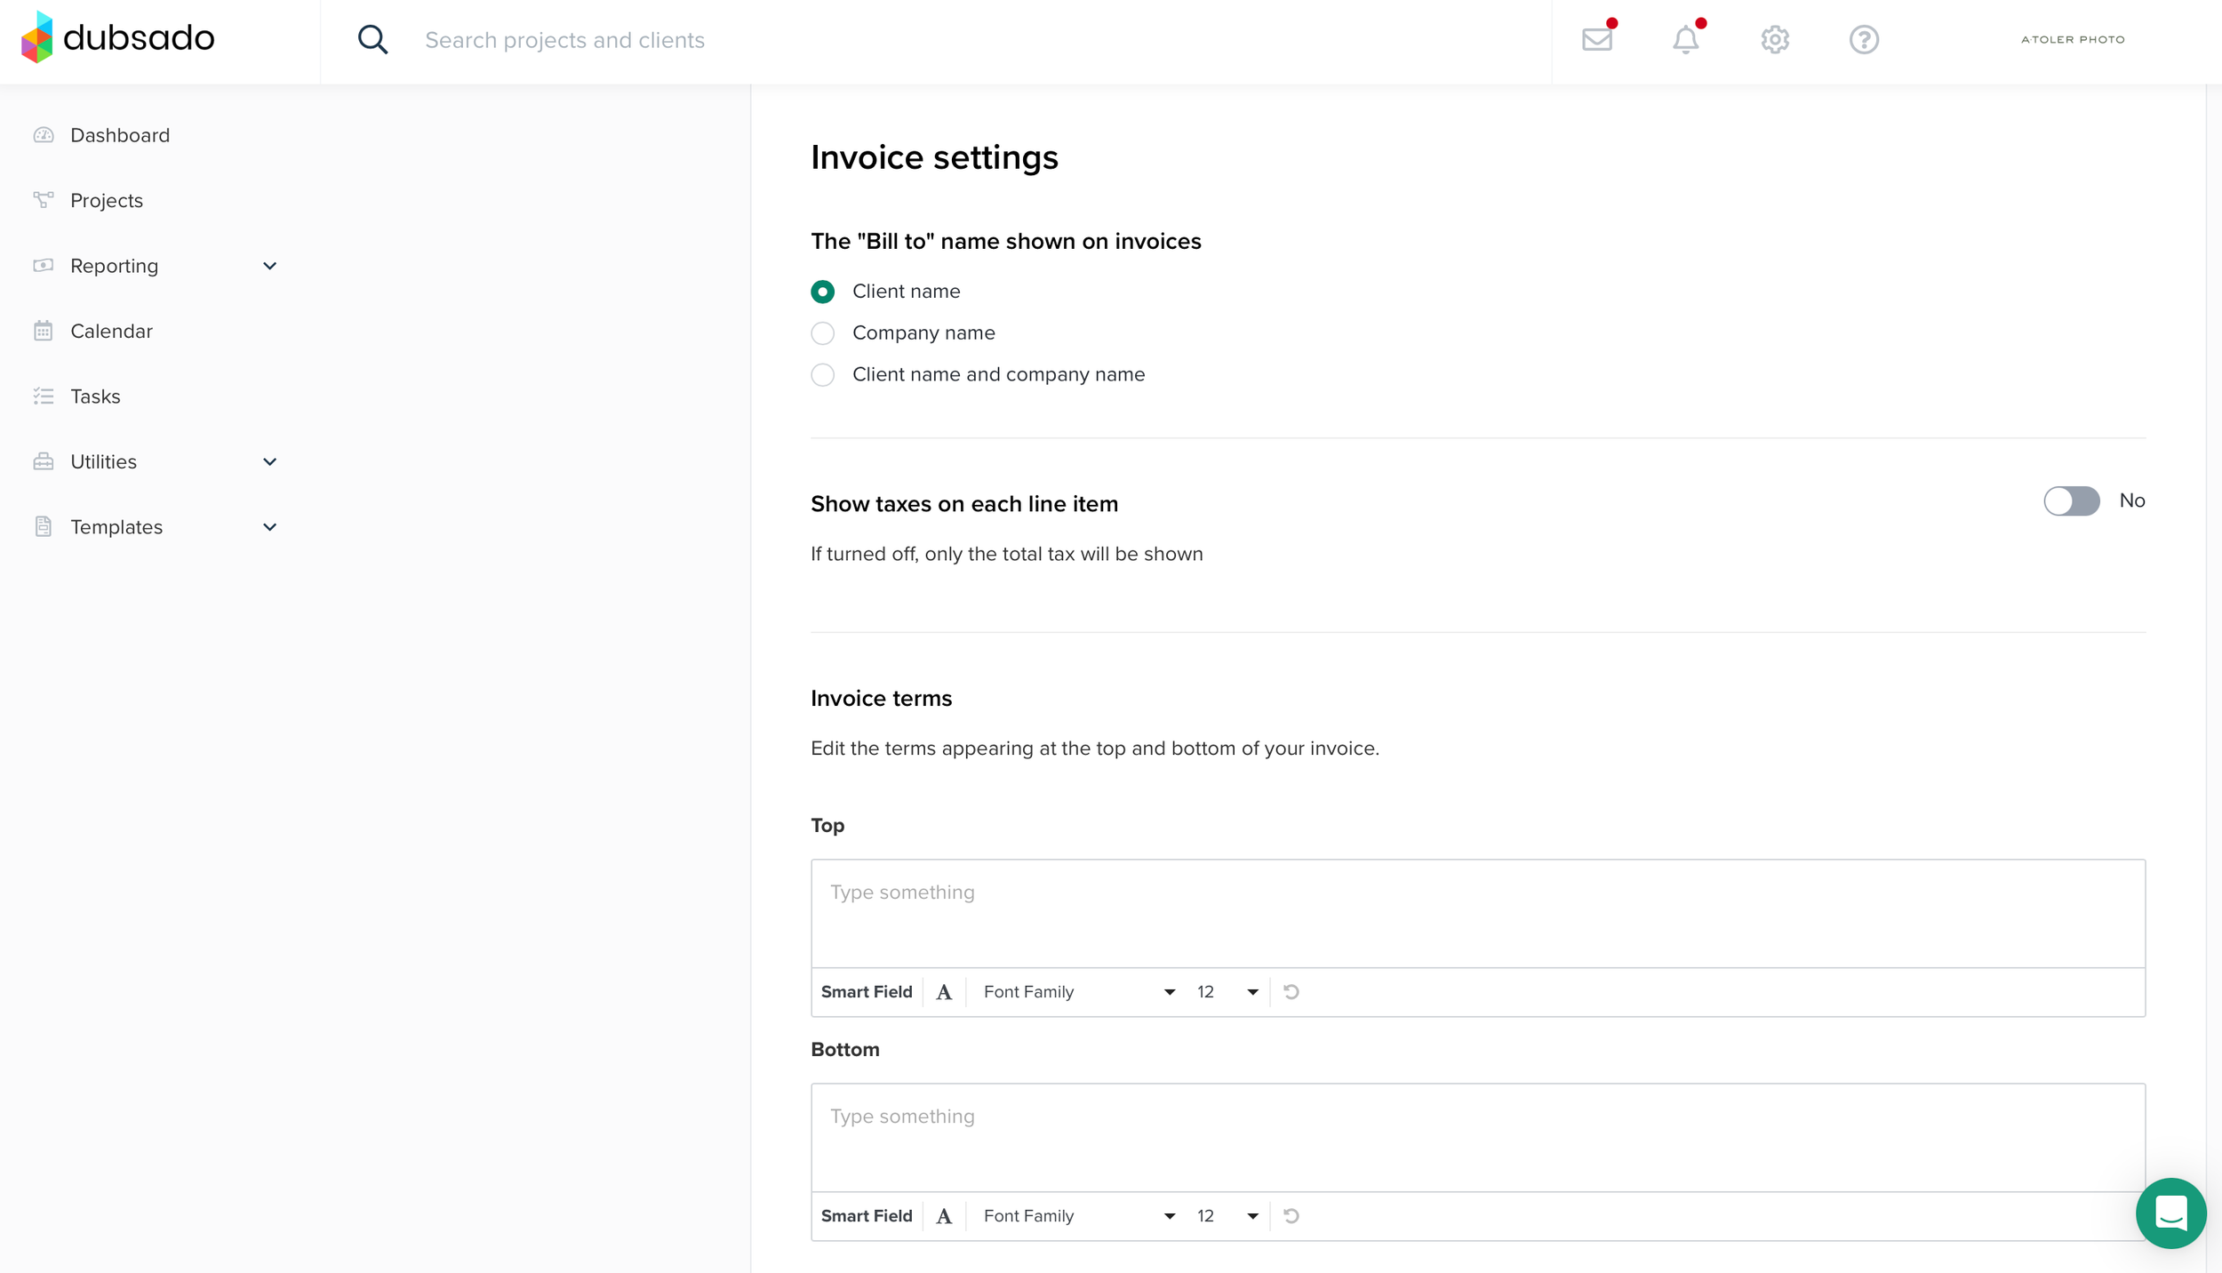Click the undo icon in Bottom editor

(1291, 1215)
